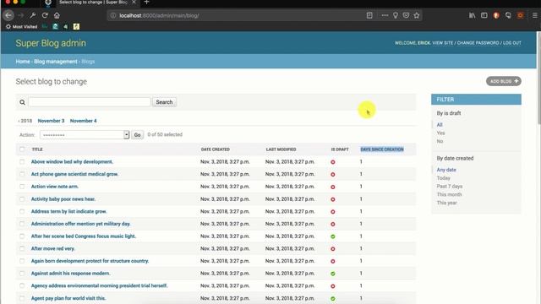Viewport: 541px width, 304px height.
Task: Open the Most Visited bookmarks folder
Action: point(21,26)
